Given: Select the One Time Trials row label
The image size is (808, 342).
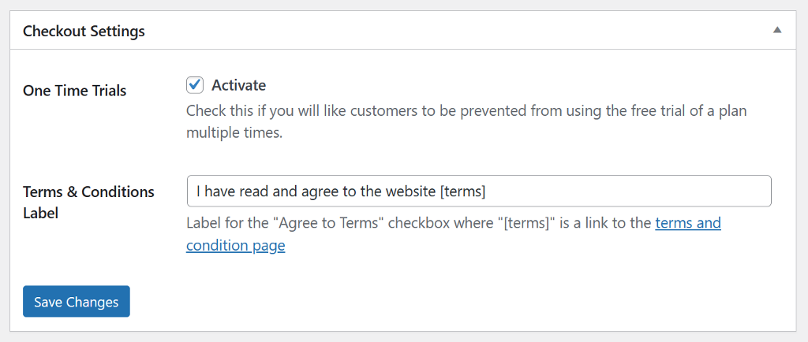Looking at the screenshot, I should coord(75,91).
